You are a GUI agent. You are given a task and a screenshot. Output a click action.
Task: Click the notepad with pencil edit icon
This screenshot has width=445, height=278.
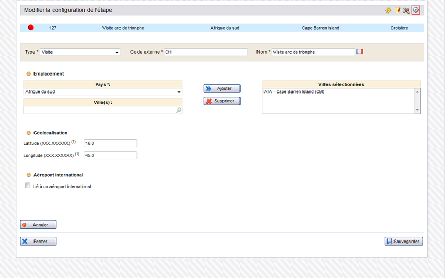[x=397, y=10]
